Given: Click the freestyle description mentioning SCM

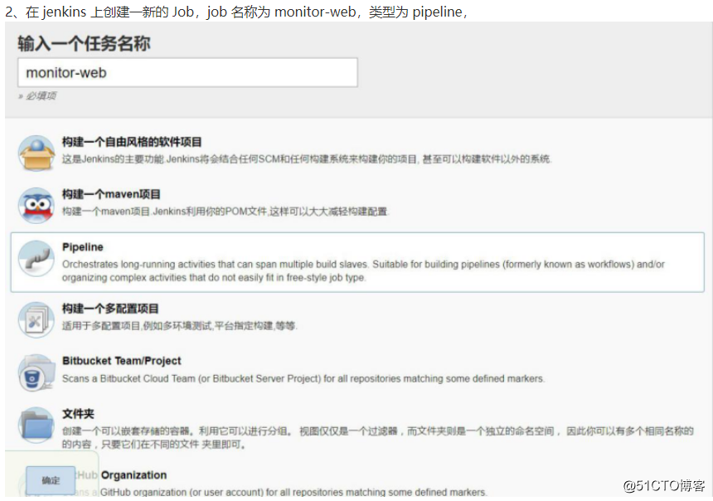Looking at the screenshot, I should pyautogui.click(x=307, y=159).
